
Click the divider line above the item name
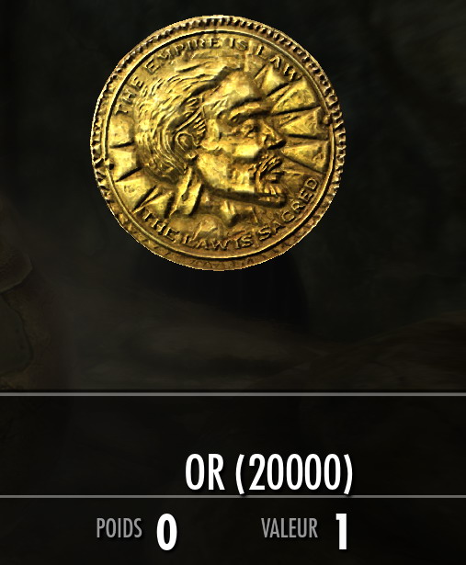point(233,394)
